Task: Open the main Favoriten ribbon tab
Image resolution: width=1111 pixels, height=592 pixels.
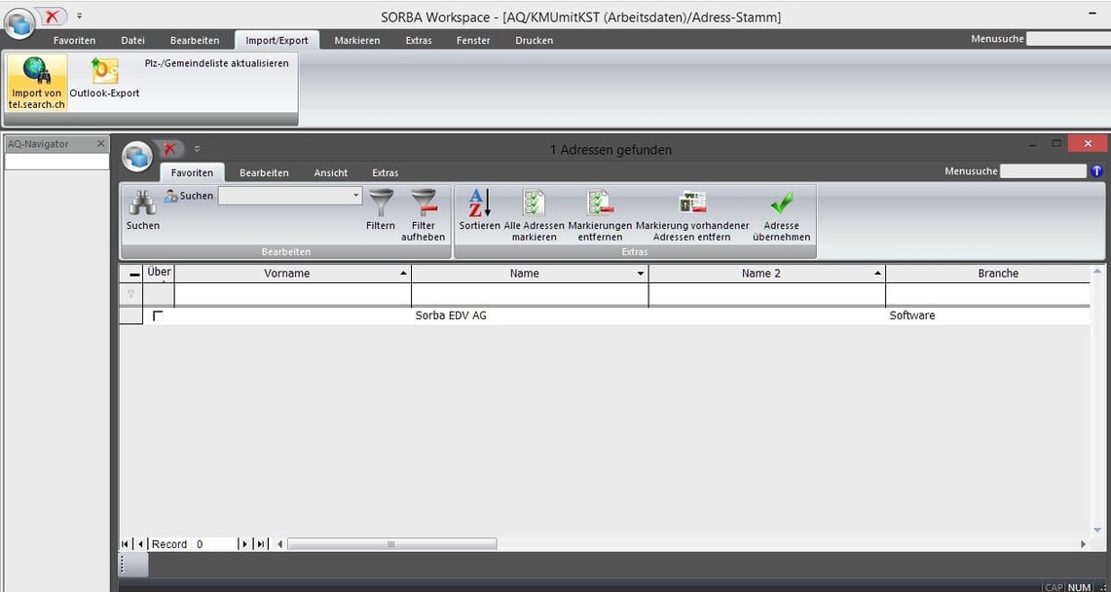Action: pos(74,40)
